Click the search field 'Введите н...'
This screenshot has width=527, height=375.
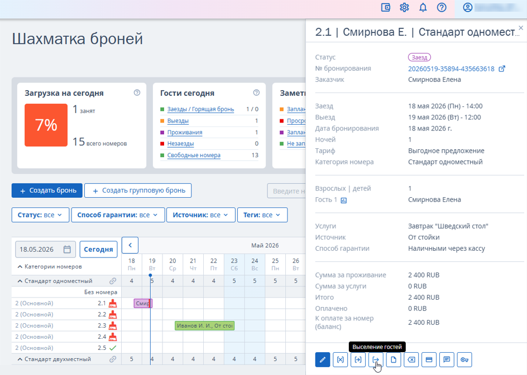click(x=287, y=191)
